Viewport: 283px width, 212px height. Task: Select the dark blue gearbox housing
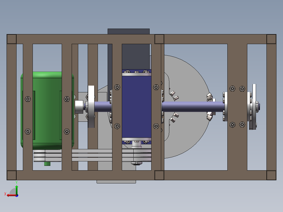tap(137, 107)
